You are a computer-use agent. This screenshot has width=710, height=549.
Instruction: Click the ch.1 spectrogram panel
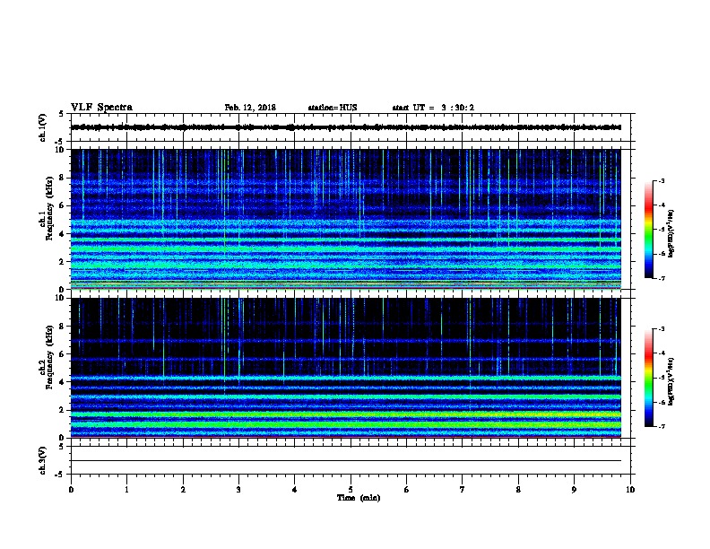[346, 219]
